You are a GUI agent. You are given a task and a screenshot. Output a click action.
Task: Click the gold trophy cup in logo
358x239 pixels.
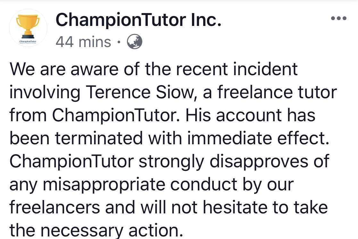coord(28,26)
